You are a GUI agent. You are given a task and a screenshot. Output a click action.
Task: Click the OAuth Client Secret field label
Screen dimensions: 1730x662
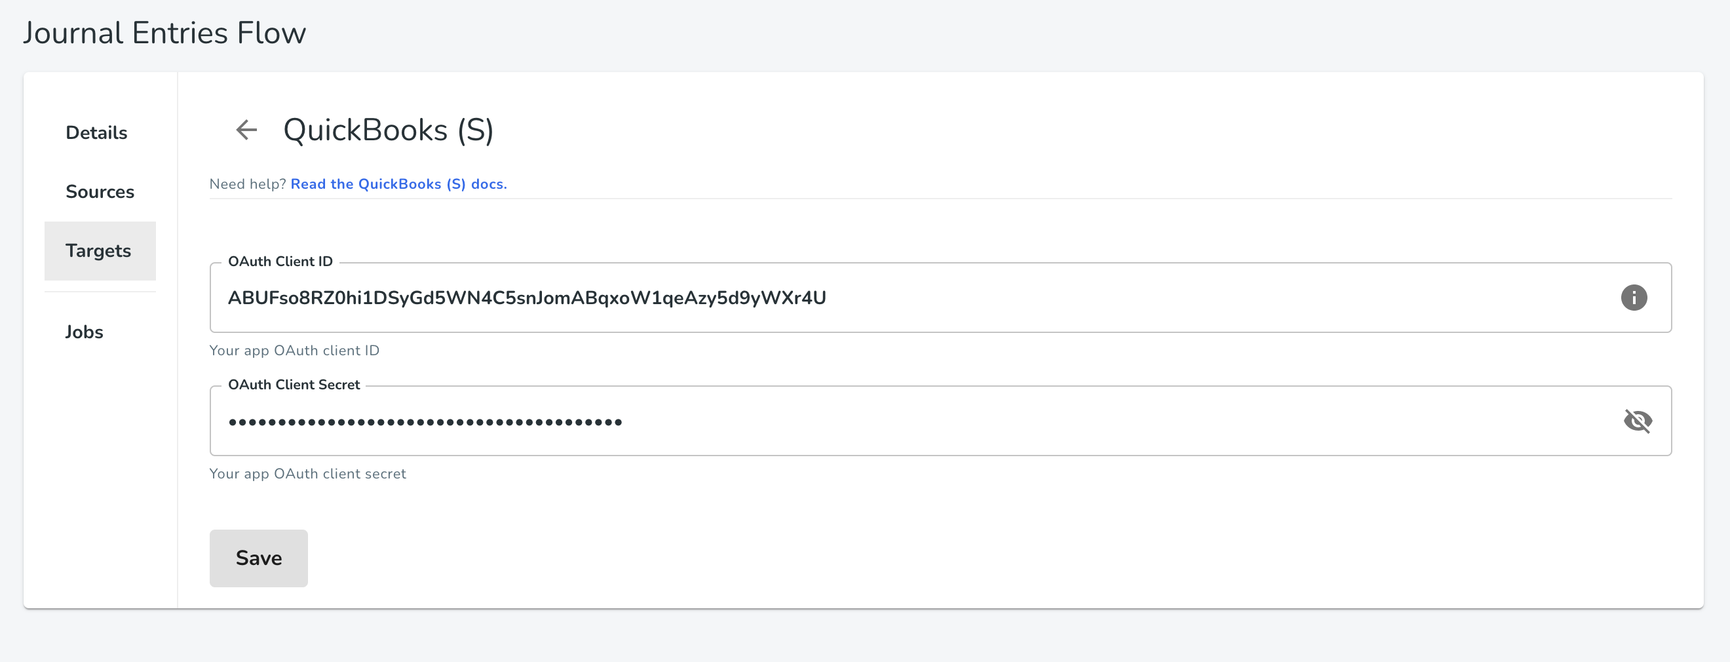pos(294,385)
